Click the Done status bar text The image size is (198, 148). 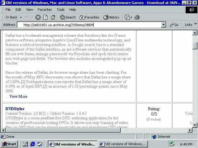coord(10,137)
